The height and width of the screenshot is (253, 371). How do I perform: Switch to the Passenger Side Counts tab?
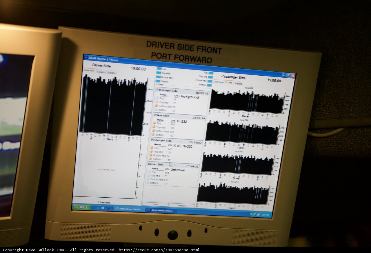[x=229, y=83]
